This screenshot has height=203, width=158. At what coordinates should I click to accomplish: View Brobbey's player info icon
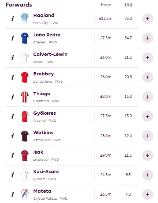(x=12, y=77)
